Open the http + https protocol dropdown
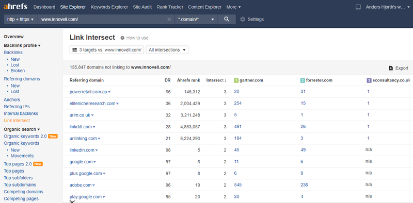This screenshot has height=203, width=413. click(x=21, y=19)
